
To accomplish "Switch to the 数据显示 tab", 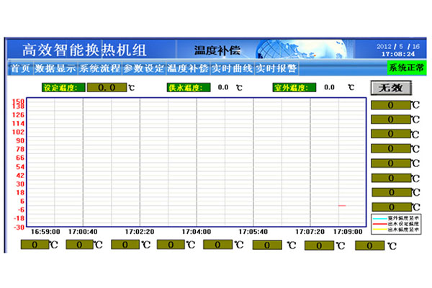I will point(55,68).
